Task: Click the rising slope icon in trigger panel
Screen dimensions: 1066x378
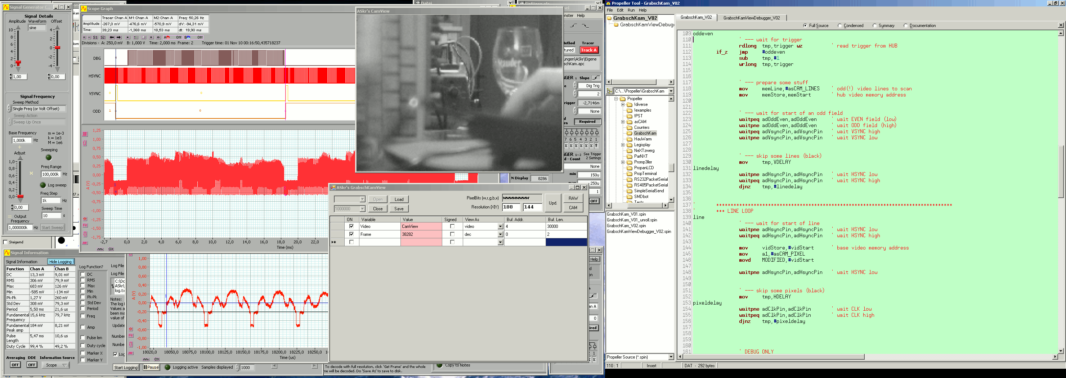Action: tap(596, 78)
